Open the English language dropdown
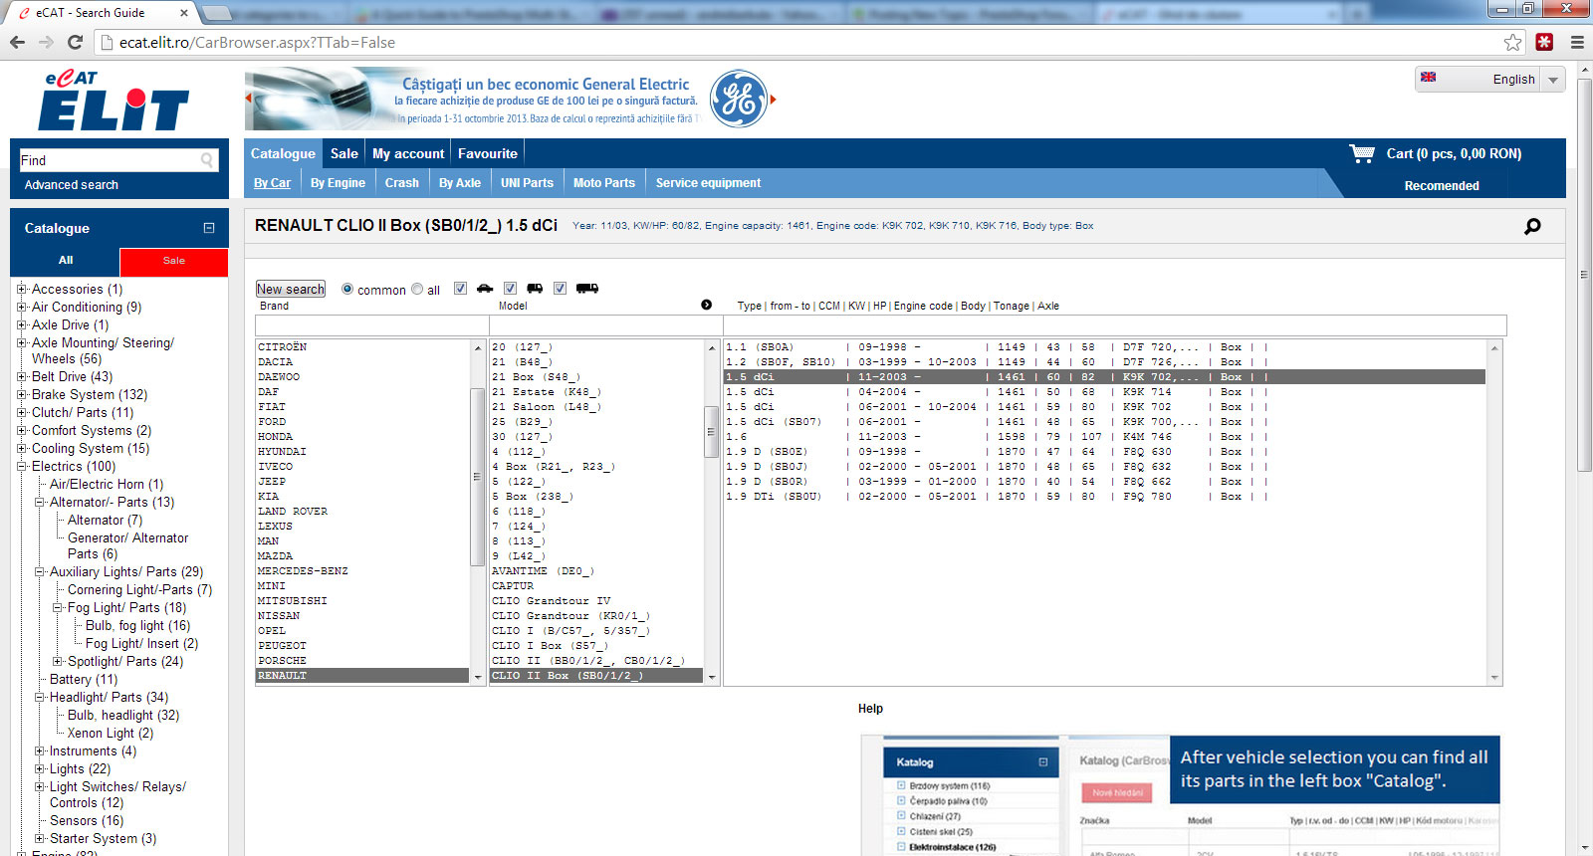 (1553, 80)
